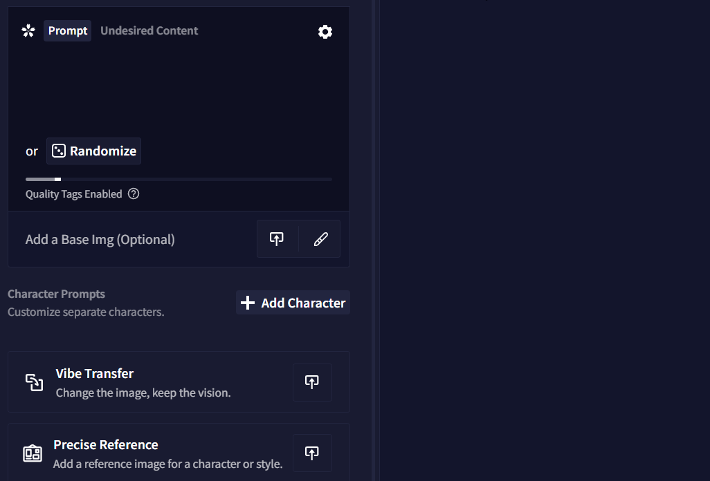Viewport: 710px width, 481px height.
Task: Open prompt settings with the gear icon
Action: click(325, 32)
